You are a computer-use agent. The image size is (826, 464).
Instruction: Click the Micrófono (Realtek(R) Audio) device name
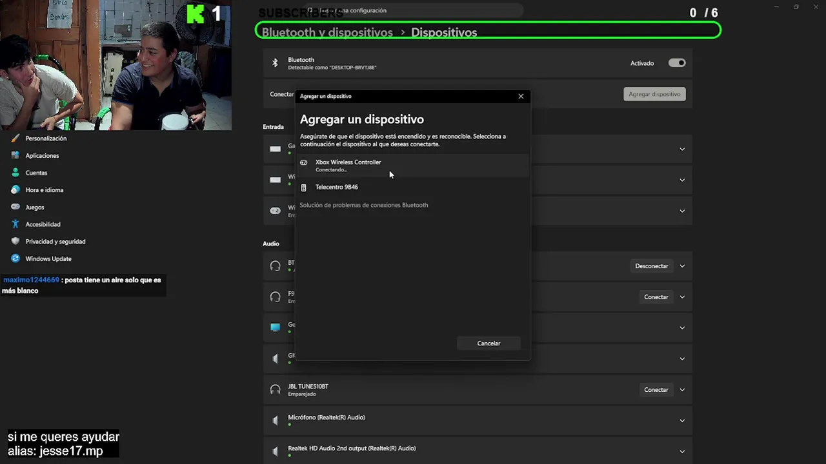(x=327, y=418)
